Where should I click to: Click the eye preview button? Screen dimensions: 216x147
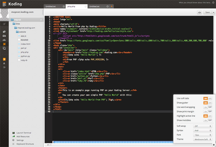coord(199,13)
